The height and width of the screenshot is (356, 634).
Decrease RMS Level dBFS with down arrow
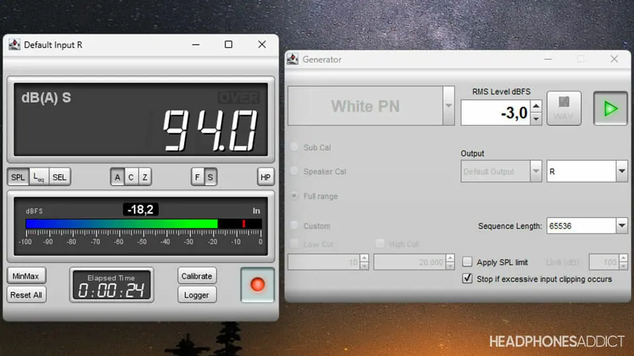click(536, 119)
